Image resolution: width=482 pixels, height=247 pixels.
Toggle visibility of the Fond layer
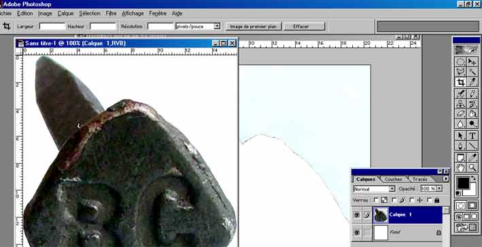coord(357,233)
